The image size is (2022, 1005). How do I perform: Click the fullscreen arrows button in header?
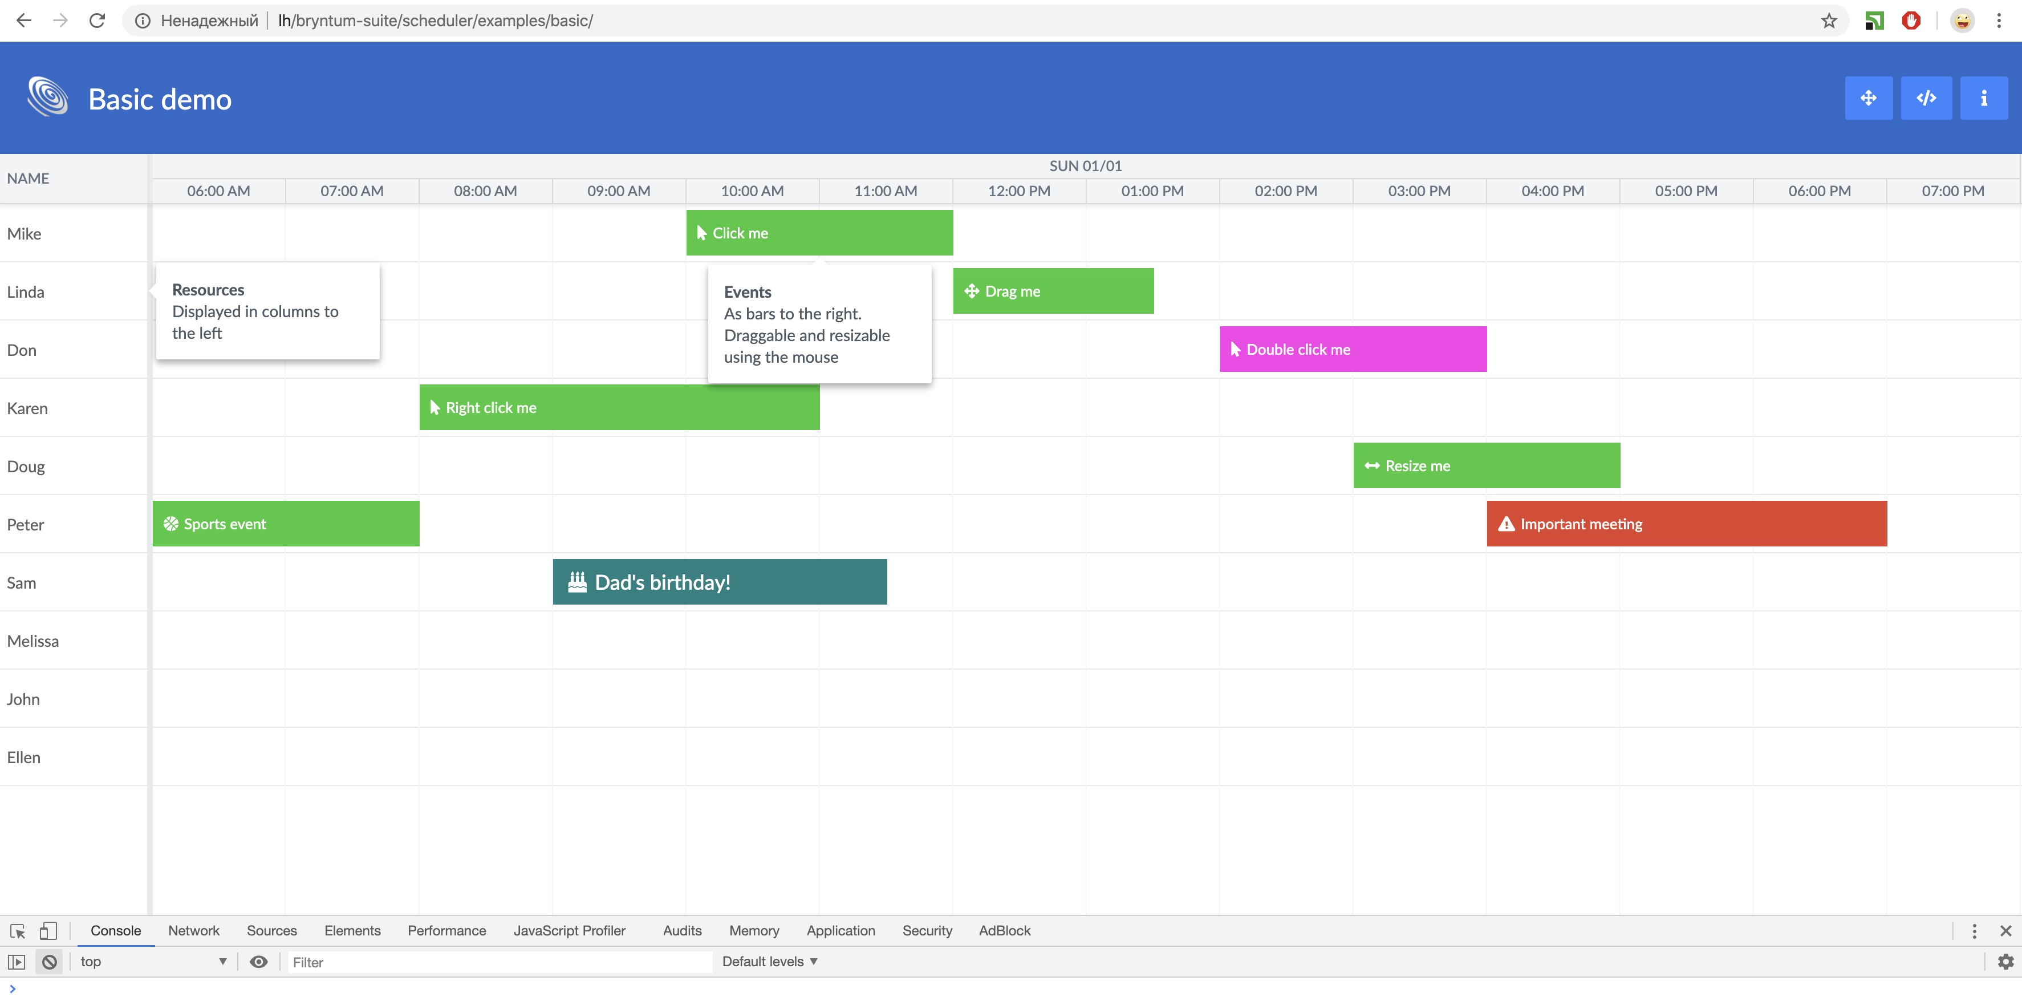(1868, 98)
